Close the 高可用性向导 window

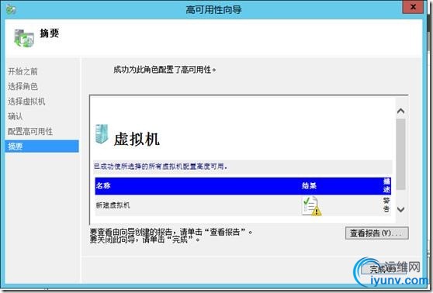click(413, 7)
